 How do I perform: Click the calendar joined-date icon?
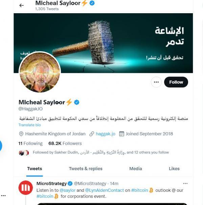[121, 134]
